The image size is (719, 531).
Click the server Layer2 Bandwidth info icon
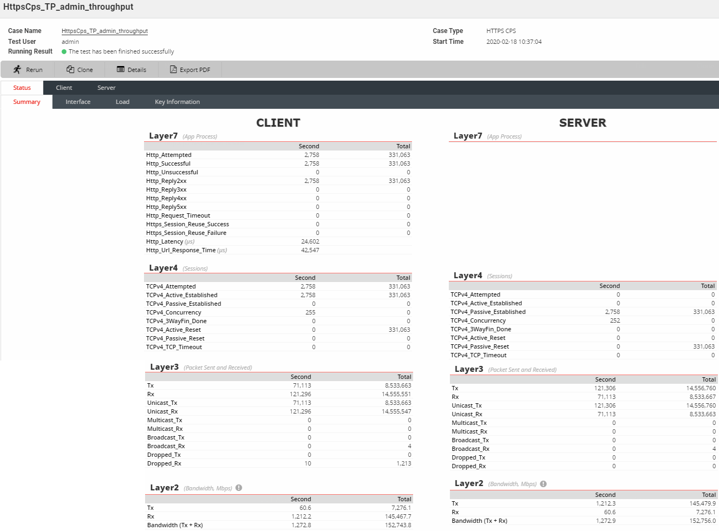tap(543, 483)
